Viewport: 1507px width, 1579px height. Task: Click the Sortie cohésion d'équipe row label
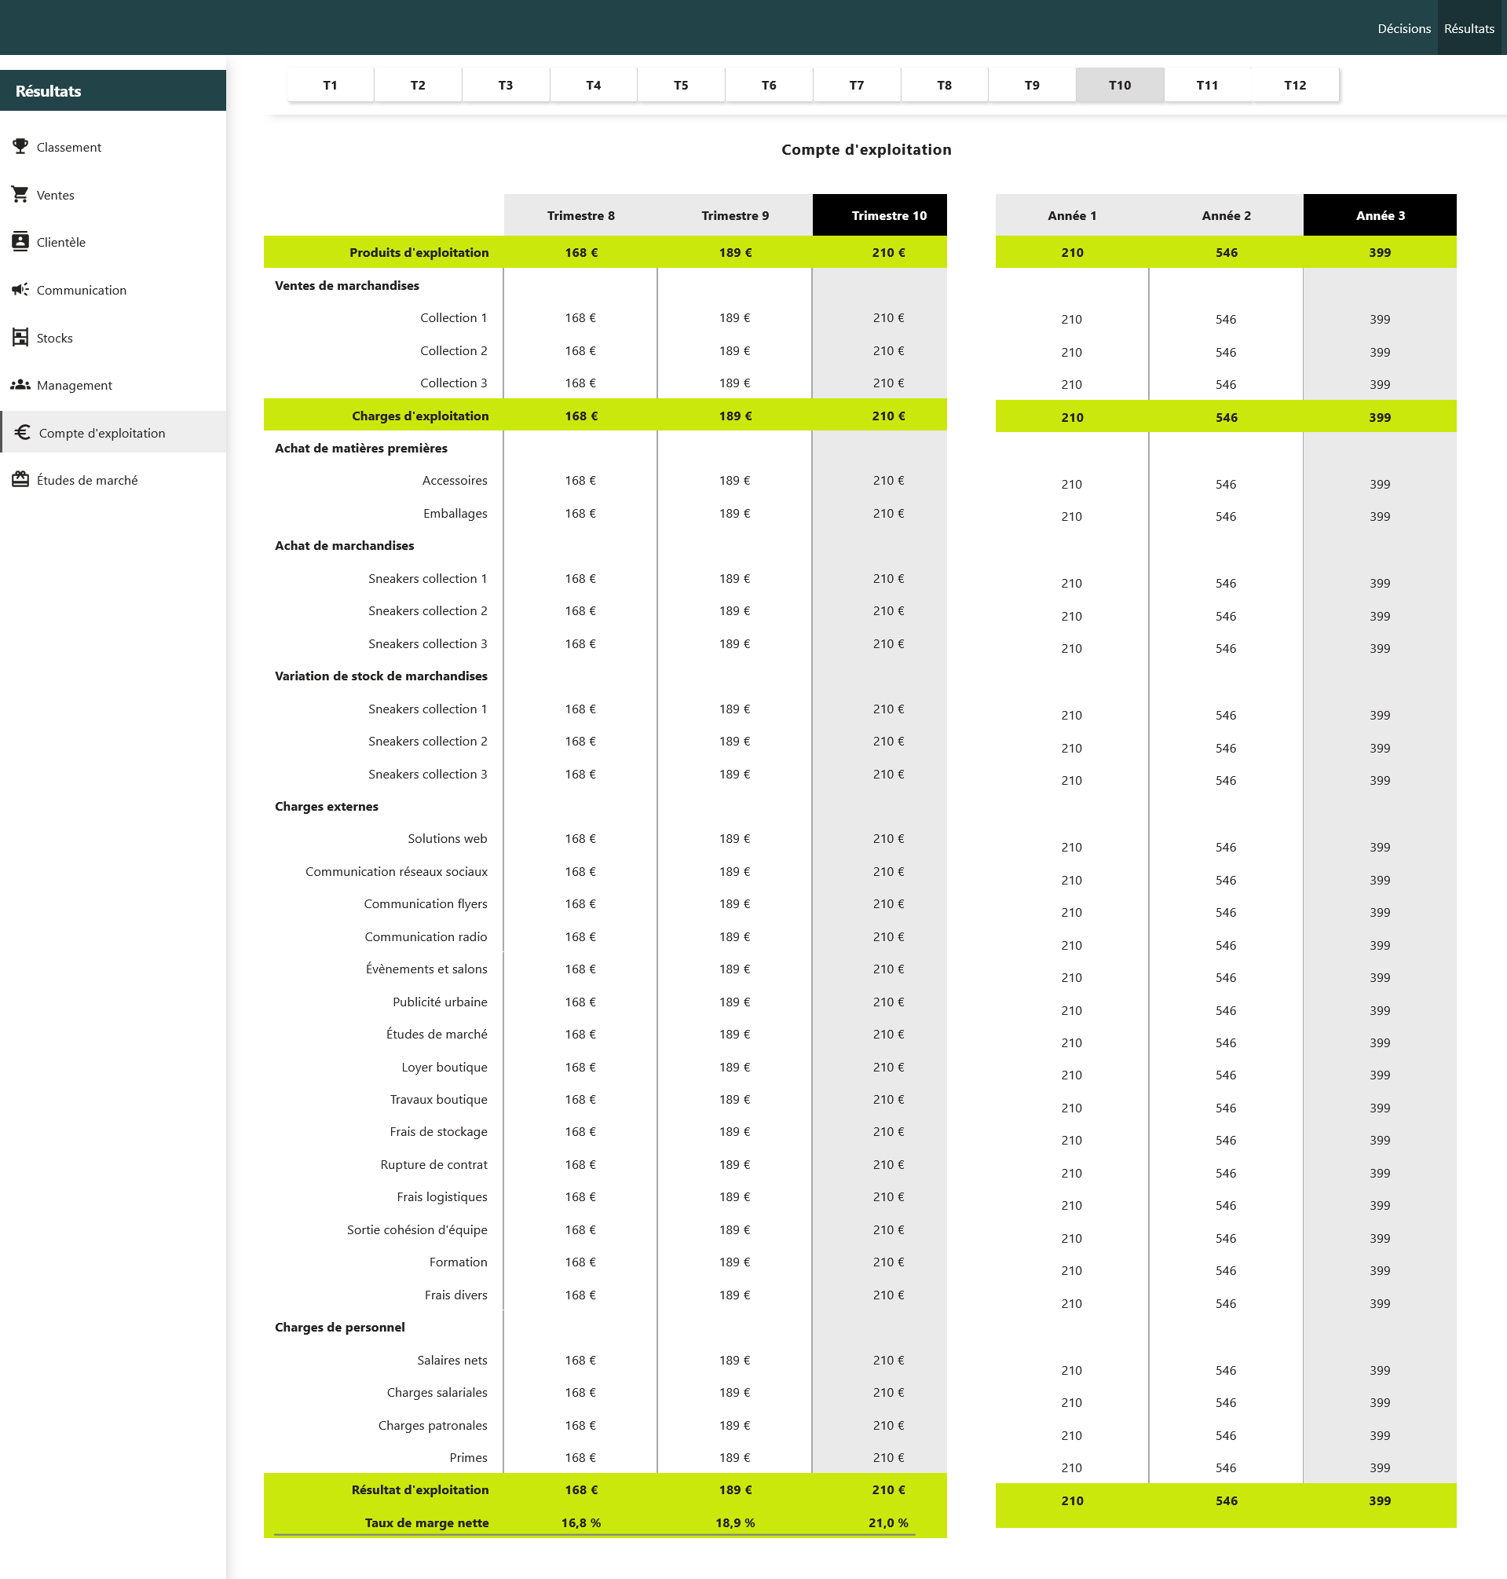tap(417, 1229)
